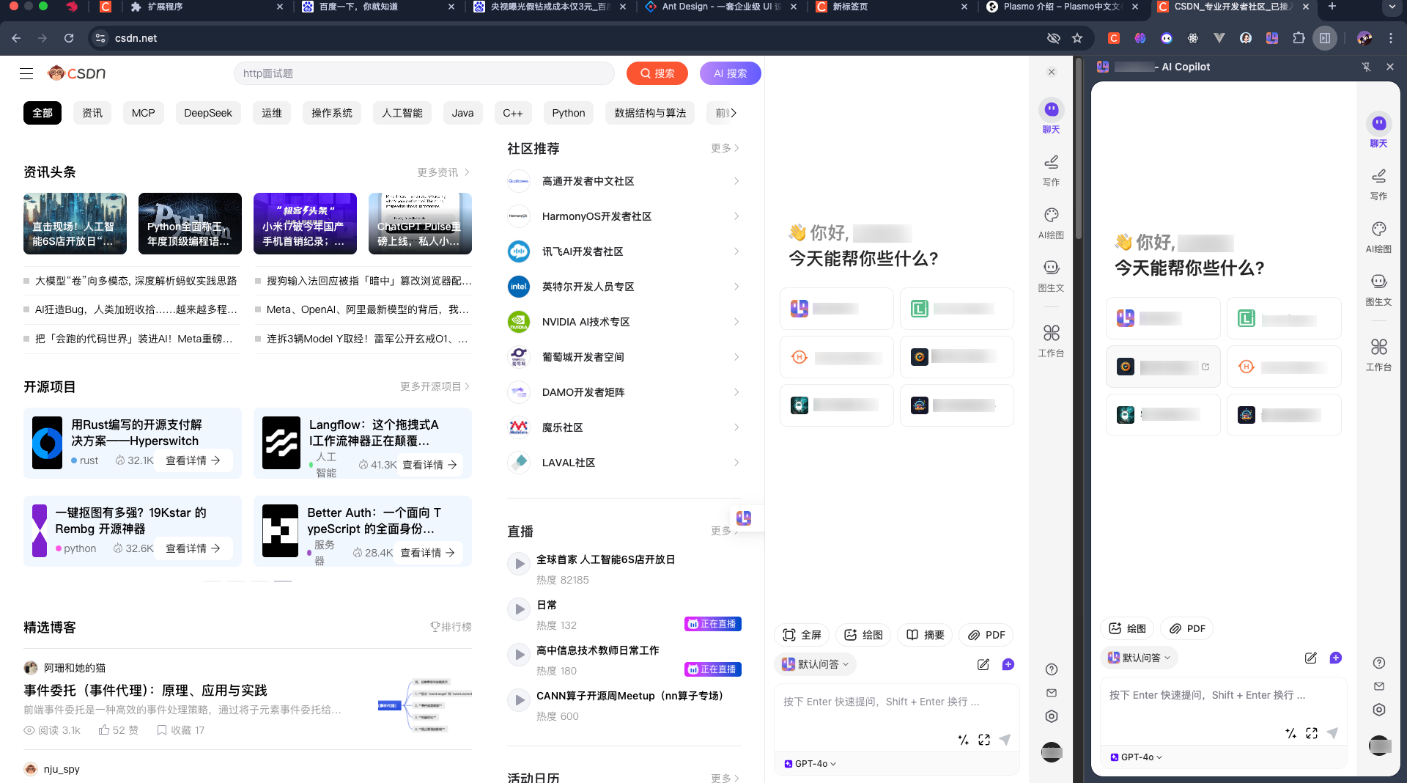The width and height of the screenshot is (1407, 783).
Task: Open the CSDN hamburger menu
Action: coord(26,73)
